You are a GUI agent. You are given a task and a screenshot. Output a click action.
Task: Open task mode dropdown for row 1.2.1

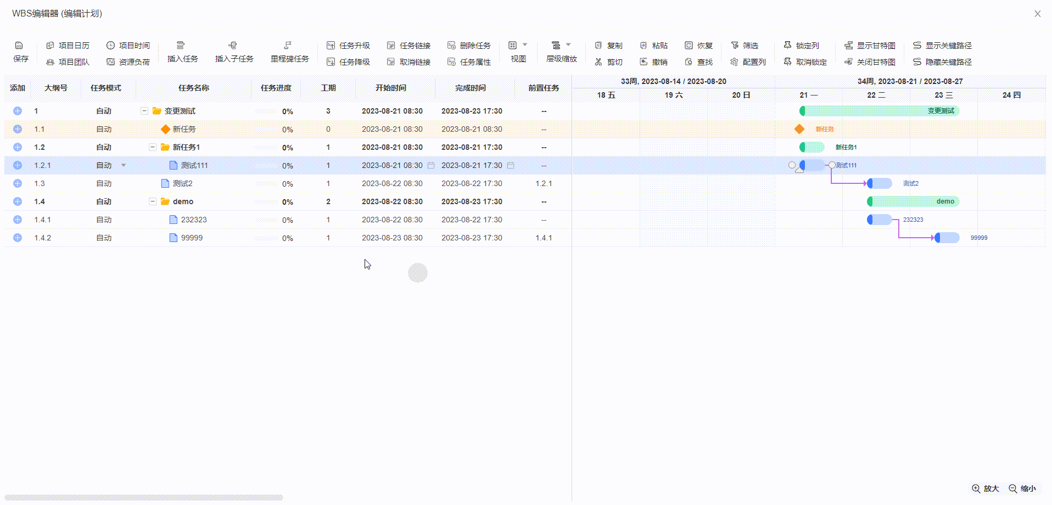coord(124,165)
